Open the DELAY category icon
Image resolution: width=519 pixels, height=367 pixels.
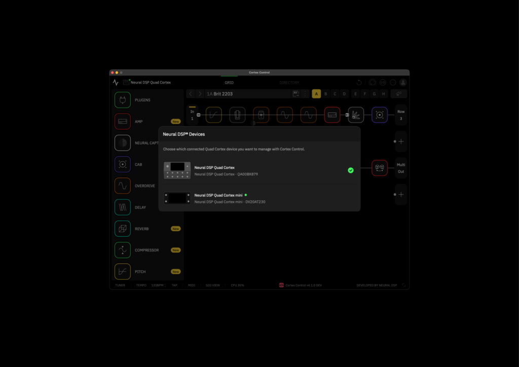123,207
